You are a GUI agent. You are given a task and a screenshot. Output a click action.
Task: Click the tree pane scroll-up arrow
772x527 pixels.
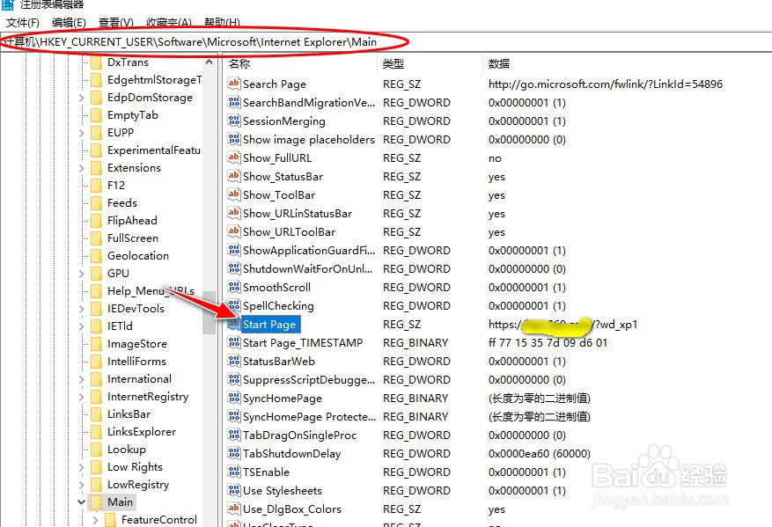209,62
